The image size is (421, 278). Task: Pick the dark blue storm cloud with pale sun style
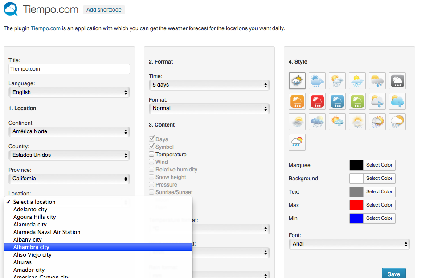(x=317, y=122)
